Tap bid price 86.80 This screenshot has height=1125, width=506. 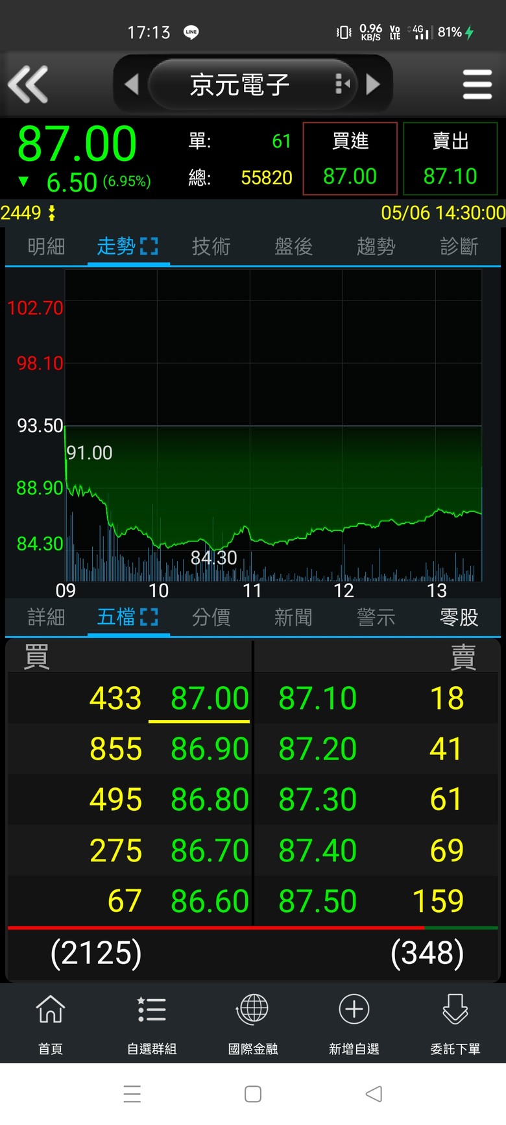[x=210, y=800]
